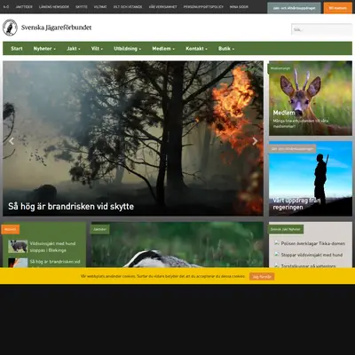Open Mina sidor in the top bar

pyautogui.click(x=239, y=7)
